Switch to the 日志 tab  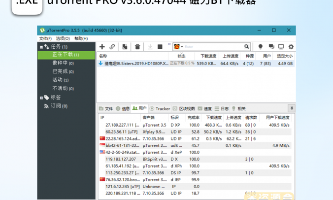click(x=222, y=109)
